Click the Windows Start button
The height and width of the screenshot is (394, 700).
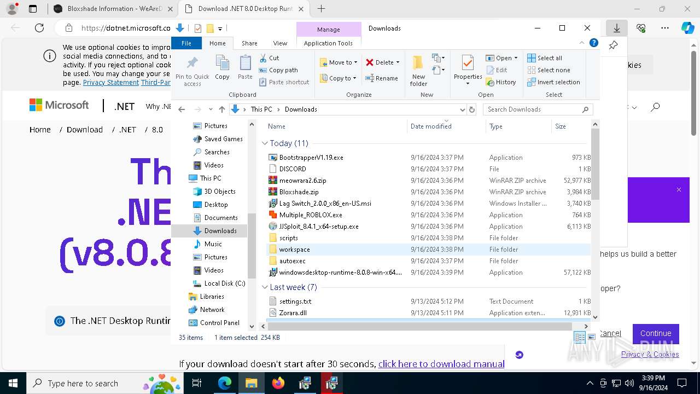coord(13,383)
